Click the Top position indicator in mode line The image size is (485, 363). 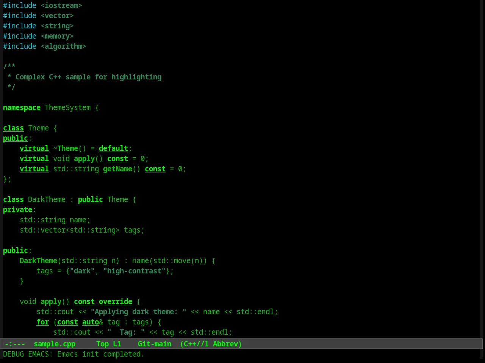(102, 344)
